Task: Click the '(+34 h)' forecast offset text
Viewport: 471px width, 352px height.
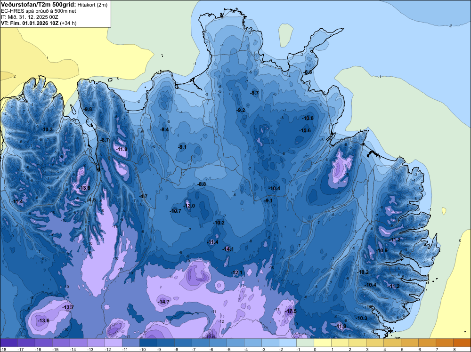Action: click(x=68, y=23)
